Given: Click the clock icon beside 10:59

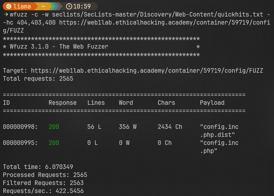Looking at the screenshot, I should [69, 6].
